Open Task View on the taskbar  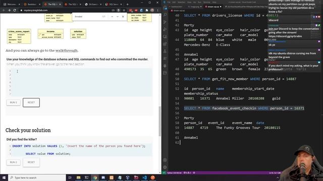coord(70,177)
